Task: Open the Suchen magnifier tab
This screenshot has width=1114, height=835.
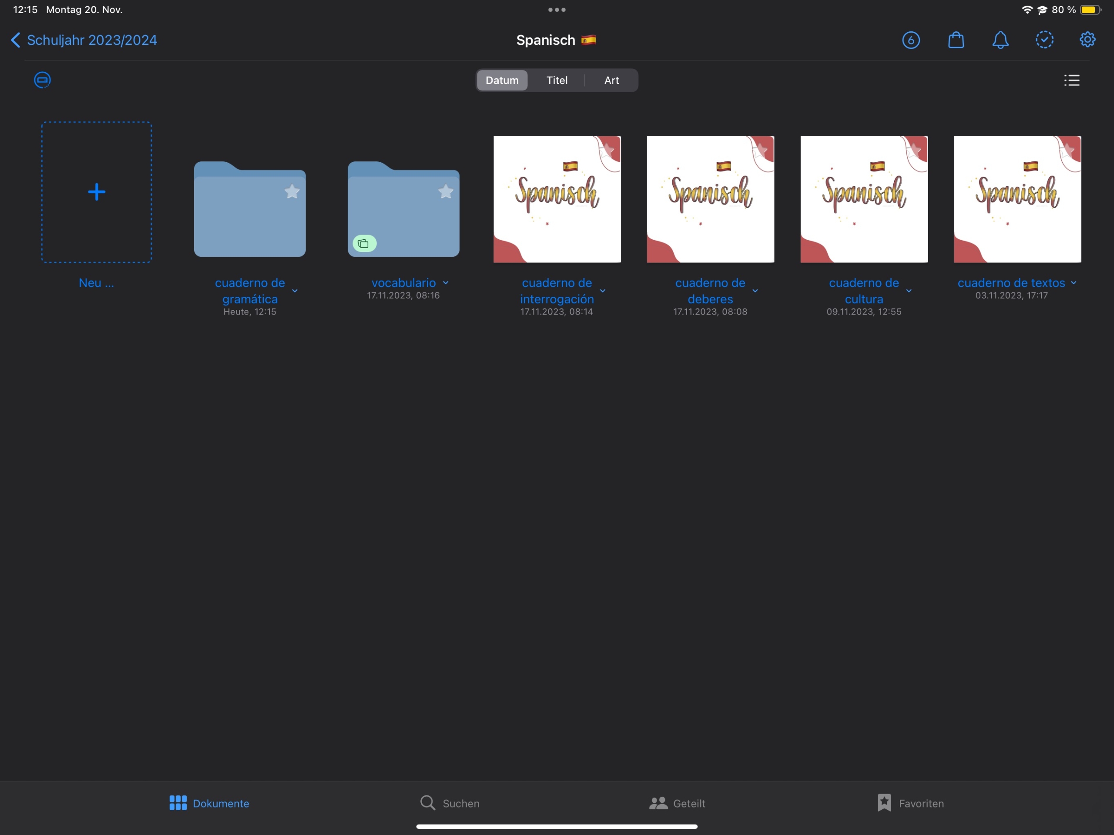Action: click(x=450, y=803)
